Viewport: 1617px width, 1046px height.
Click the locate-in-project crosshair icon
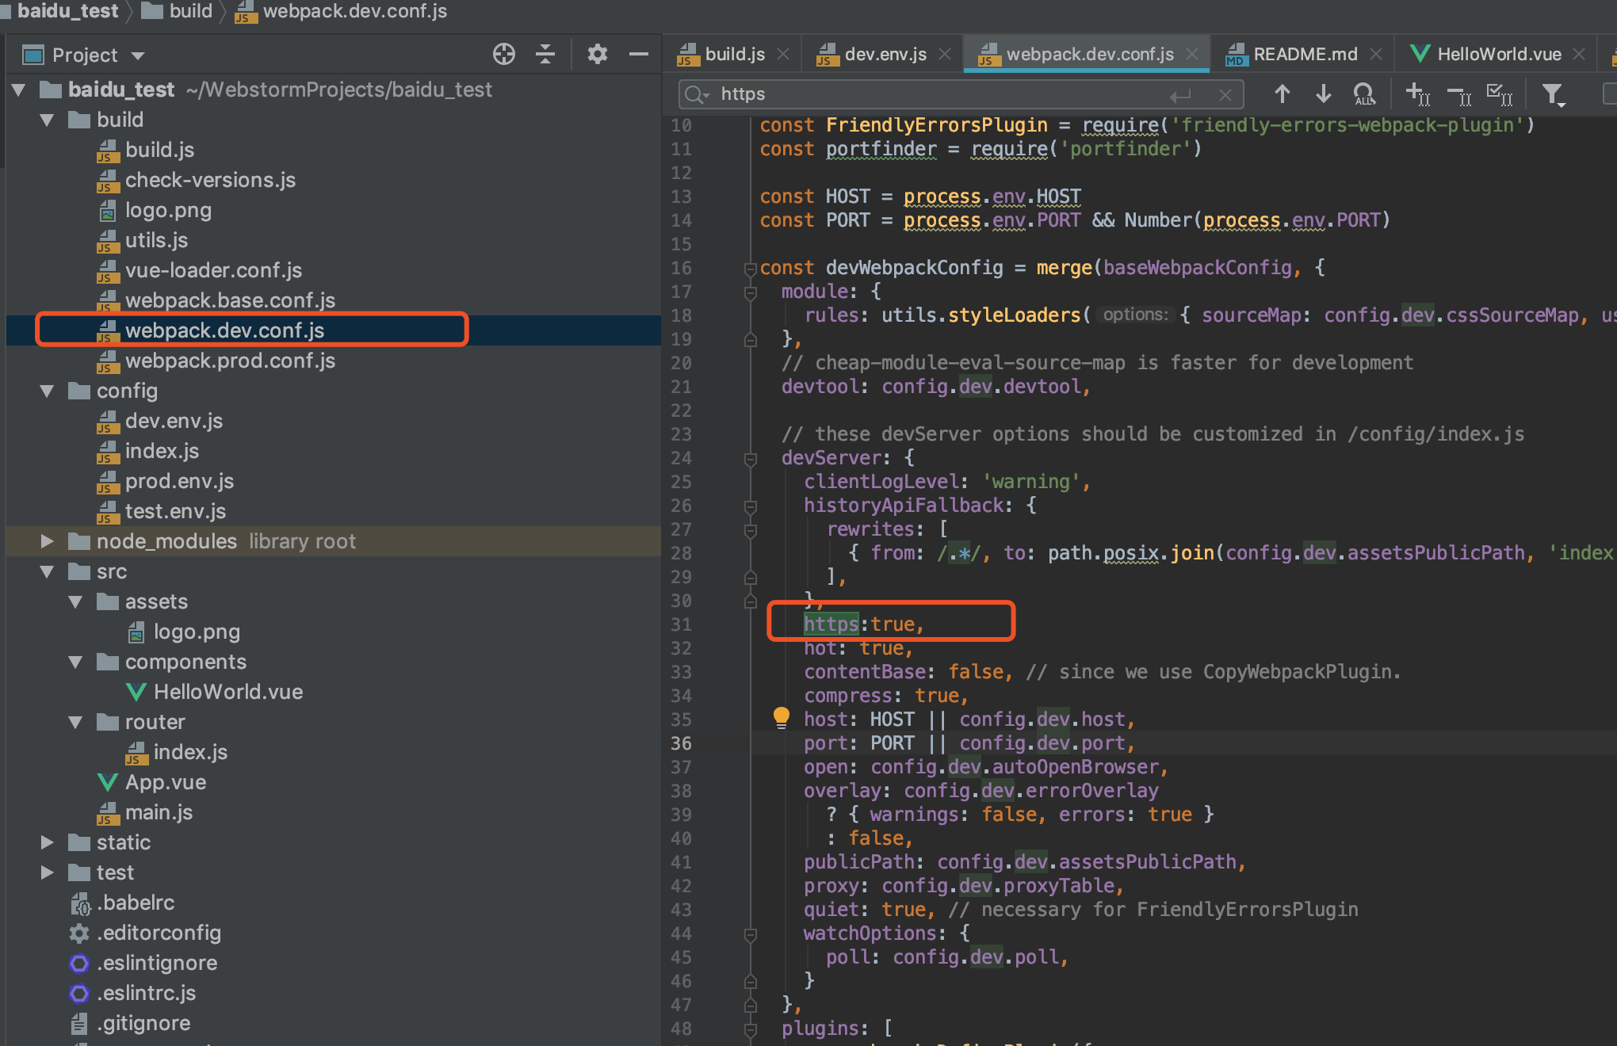click(x=503, y=54)
